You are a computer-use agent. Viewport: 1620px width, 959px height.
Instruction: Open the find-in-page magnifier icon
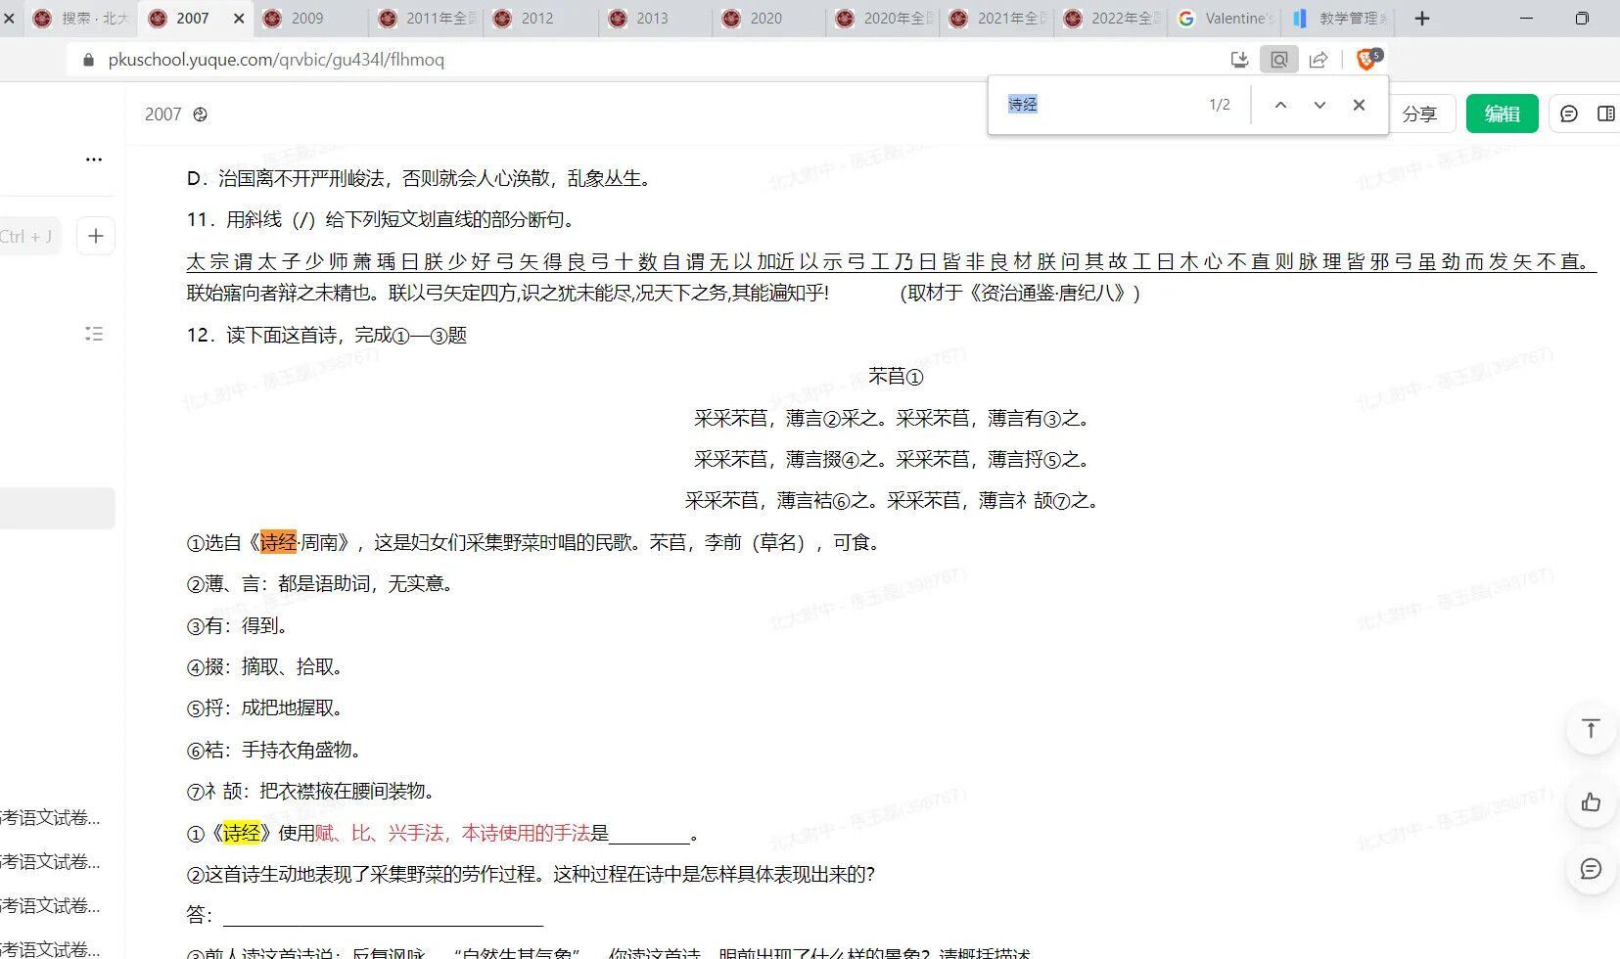click(x=1278, y=59)
